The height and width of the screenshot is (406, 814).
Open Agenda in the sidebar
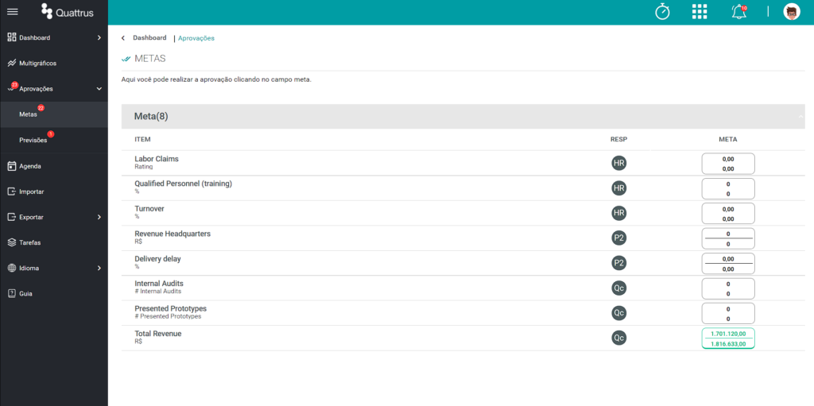pyautogui.click(x=54, y=166)
